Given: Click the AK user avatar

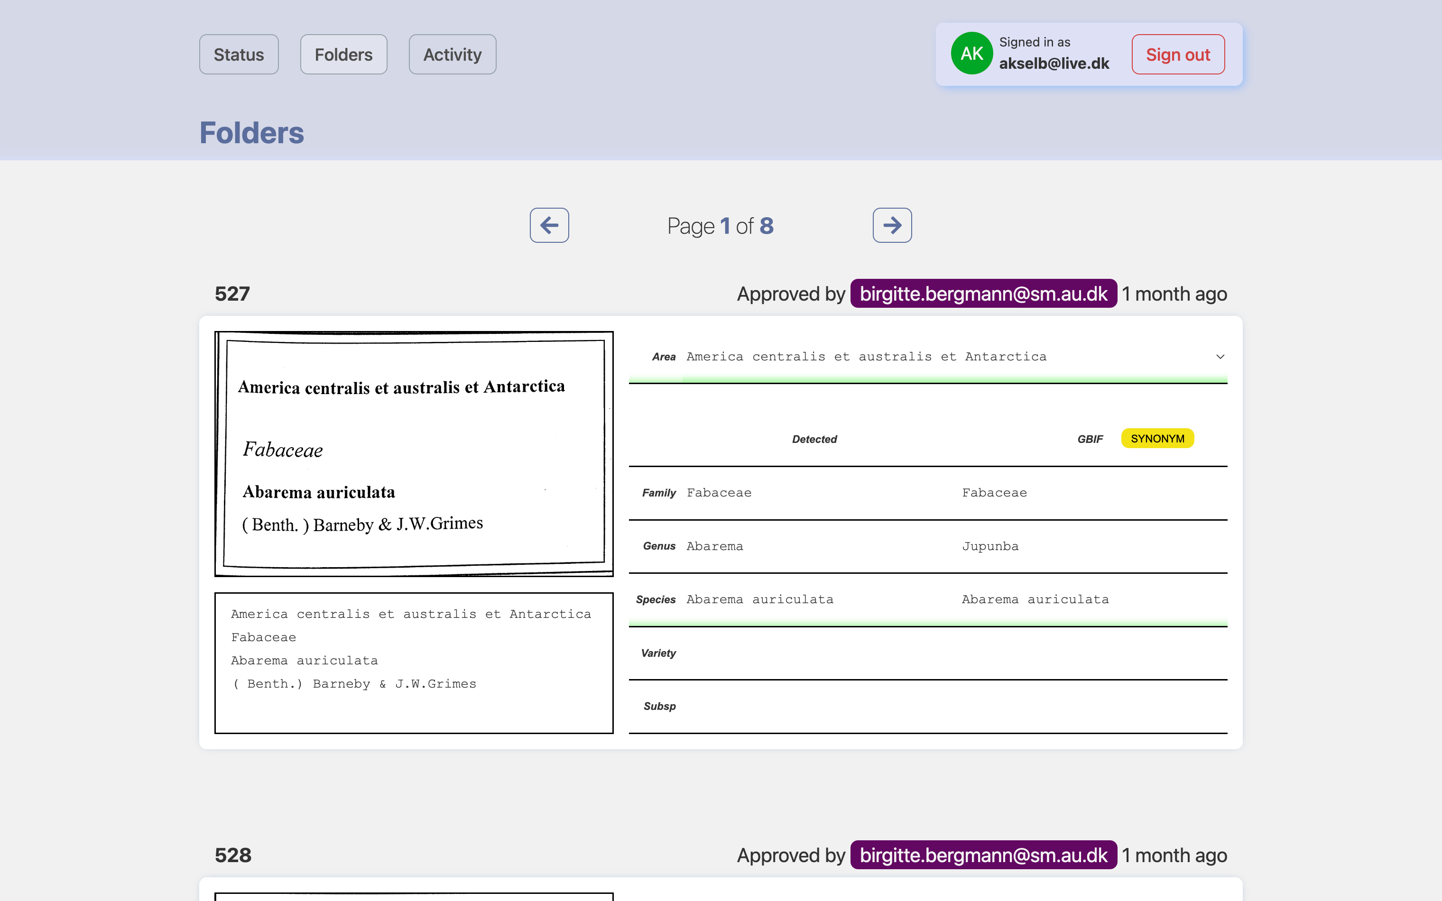Looking at the screenshot, I should pyautogui.click(x=971, y=54).
